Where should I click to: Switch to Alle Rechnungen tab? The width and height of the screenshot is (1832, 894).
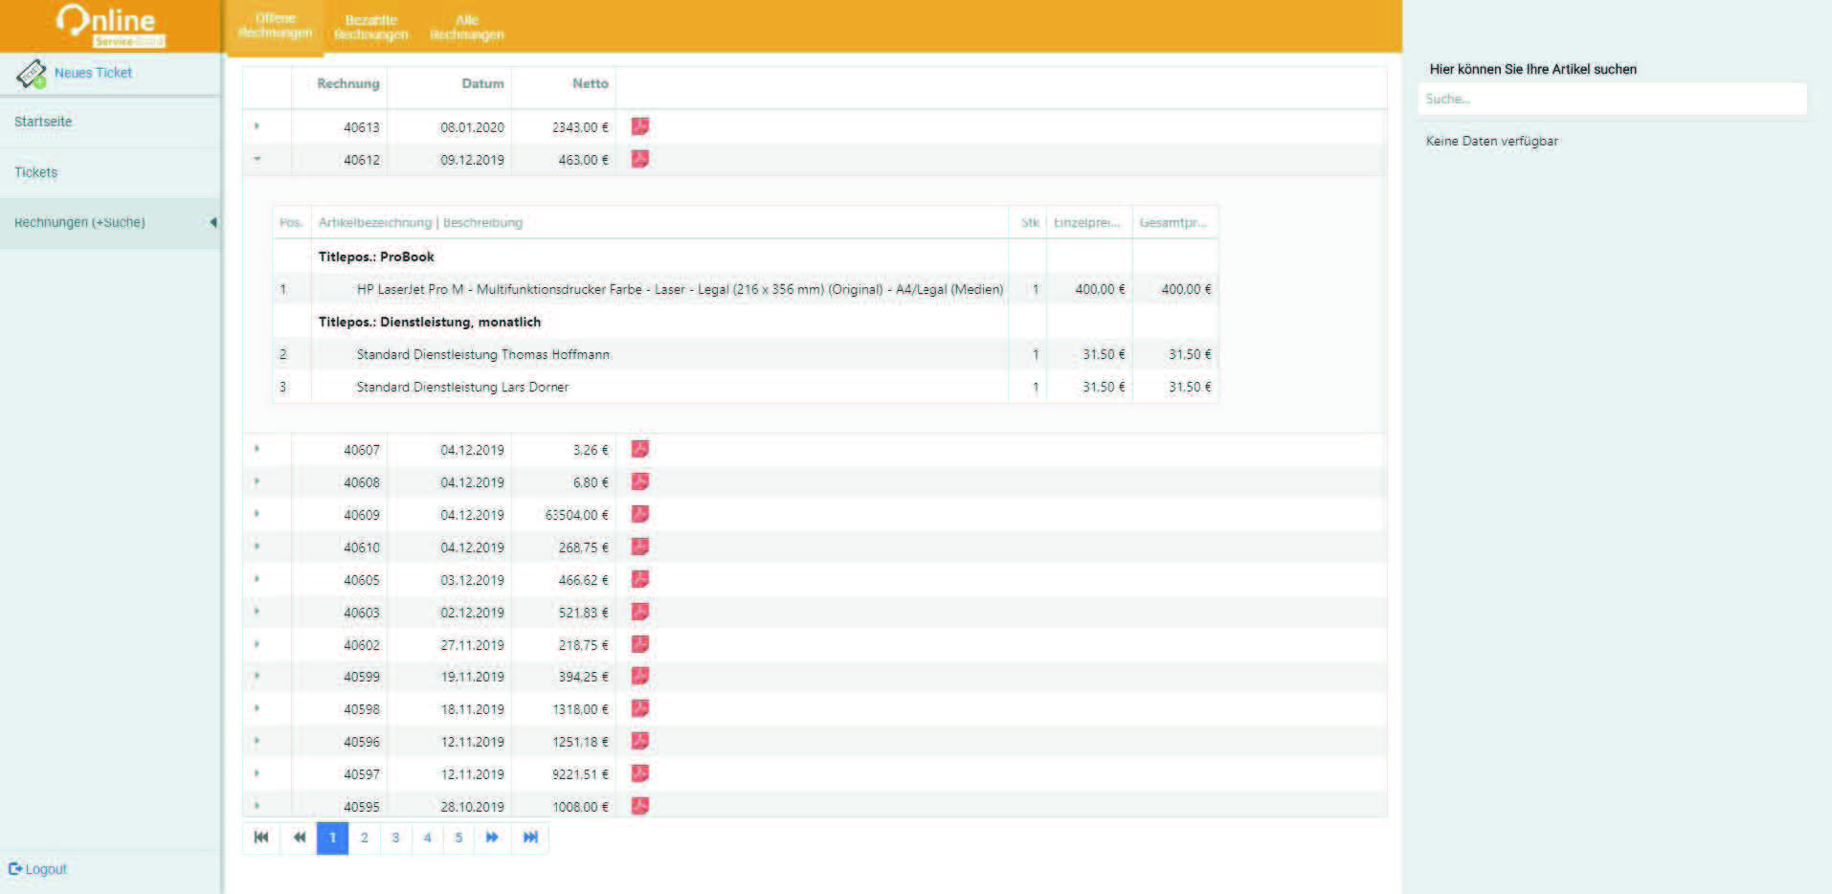[x=467, y=27]
